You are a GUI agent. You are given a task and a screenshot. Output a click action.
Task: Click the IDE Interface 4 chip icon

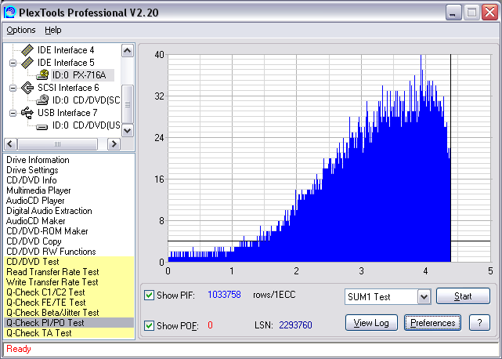(27, 50)
